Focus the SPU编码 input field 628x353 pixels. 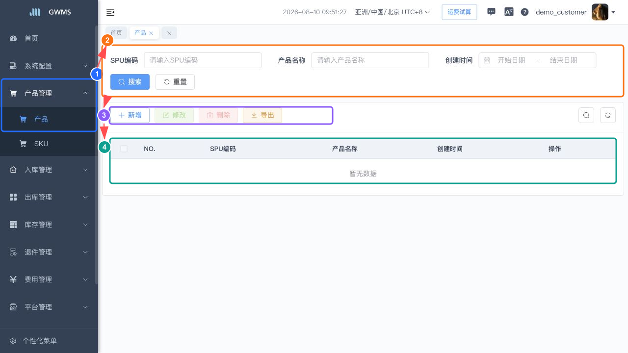pos(203,60)
